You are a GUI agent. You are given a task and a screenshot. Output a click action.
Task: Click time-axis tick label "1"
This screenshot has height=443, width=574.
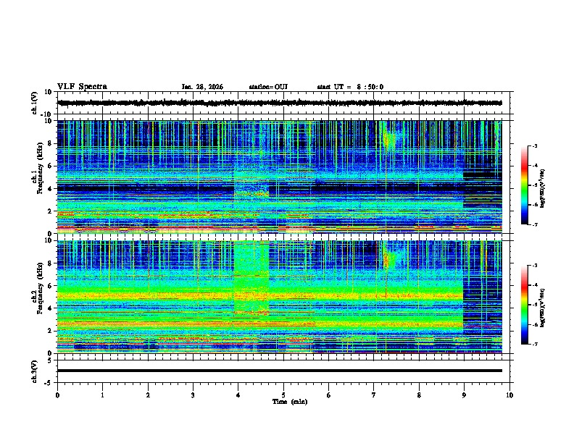102,395
